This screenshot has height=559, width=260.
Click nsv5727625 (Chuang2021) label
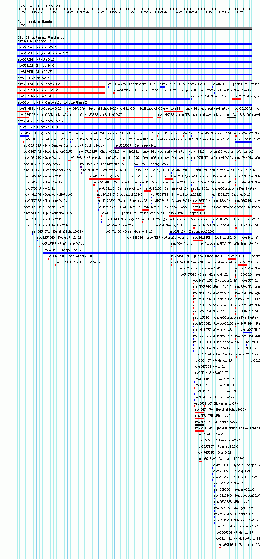click(99, 152)
